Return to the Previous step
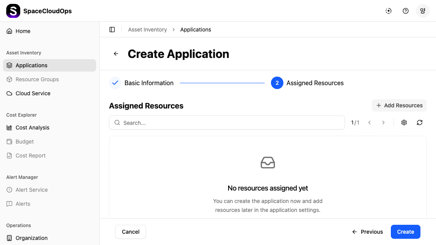 point(367,232)
